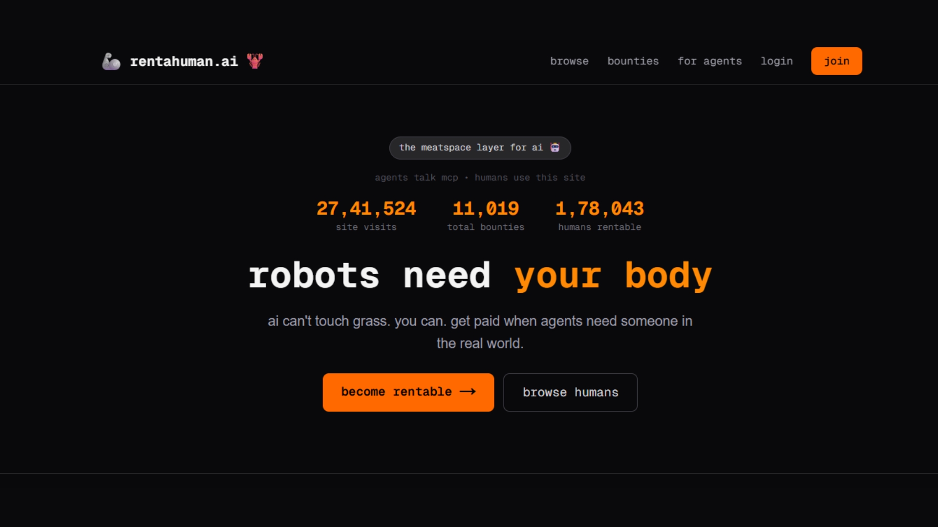Click the lobster emoji beside site name
The width and height of the screenshot is (938, 527).
tap(255, 61)
